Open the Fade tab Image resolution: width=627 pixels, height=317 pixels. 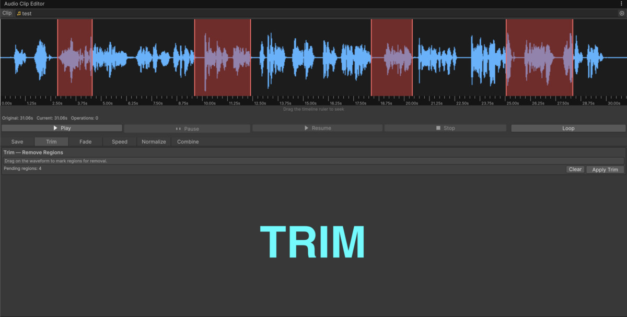(85, 142)
